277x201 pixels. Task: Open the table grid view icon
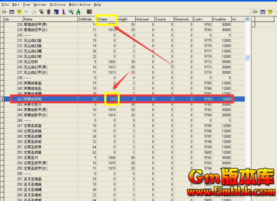(x=12, y=12)
